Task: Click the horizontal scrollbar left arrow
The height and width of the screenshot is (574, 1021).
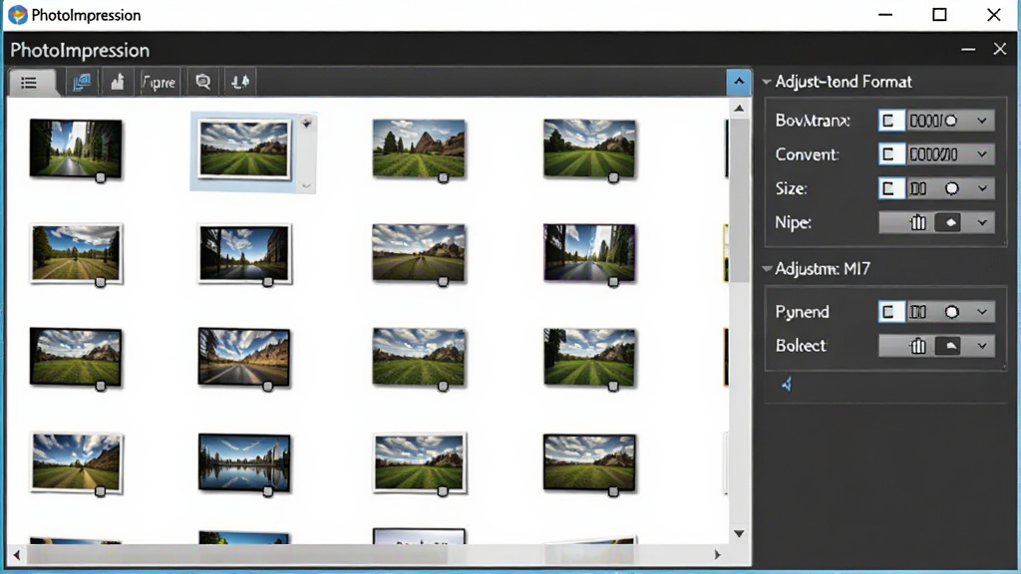Action: [x=17, y=555]
